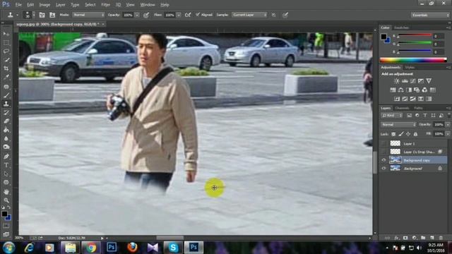This screenshot has width=452, height=254.
Task: Open the Image menu
Action: pos(44,5)
